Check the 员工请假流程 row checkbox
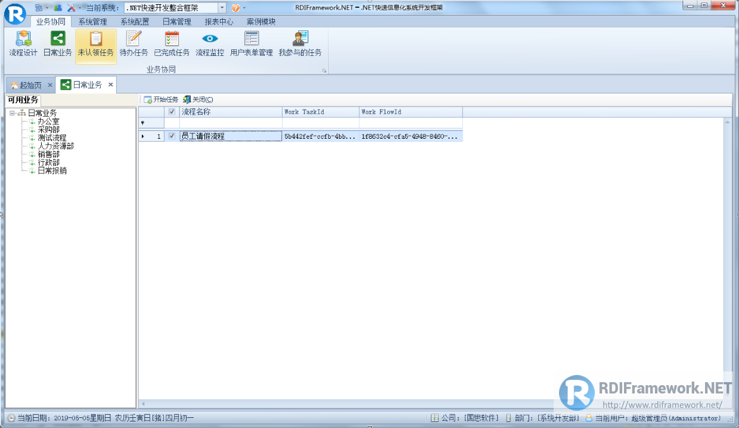 [172, 136]
